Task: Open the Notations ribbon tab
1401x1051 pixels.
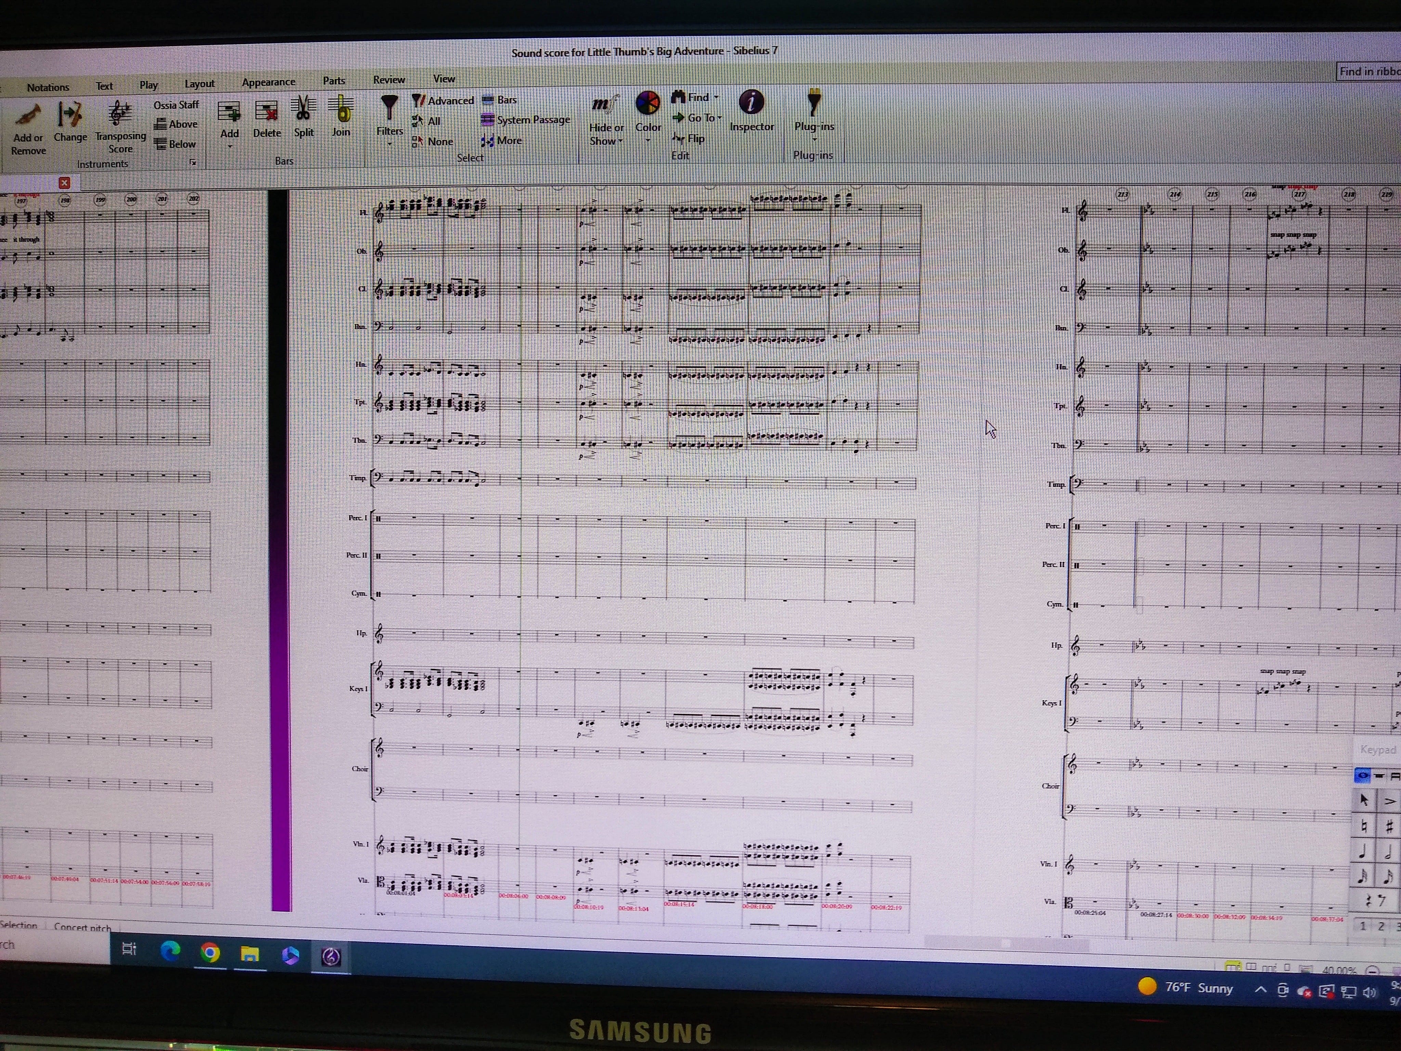Action: [48, 88]
